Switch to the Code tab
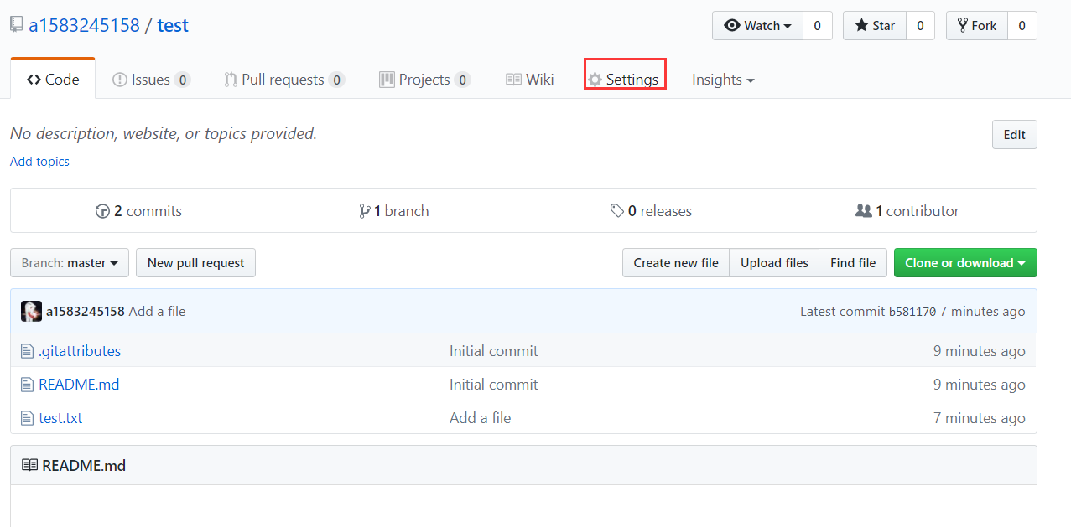The image size is (1071, 527). (x=53, y=80)
